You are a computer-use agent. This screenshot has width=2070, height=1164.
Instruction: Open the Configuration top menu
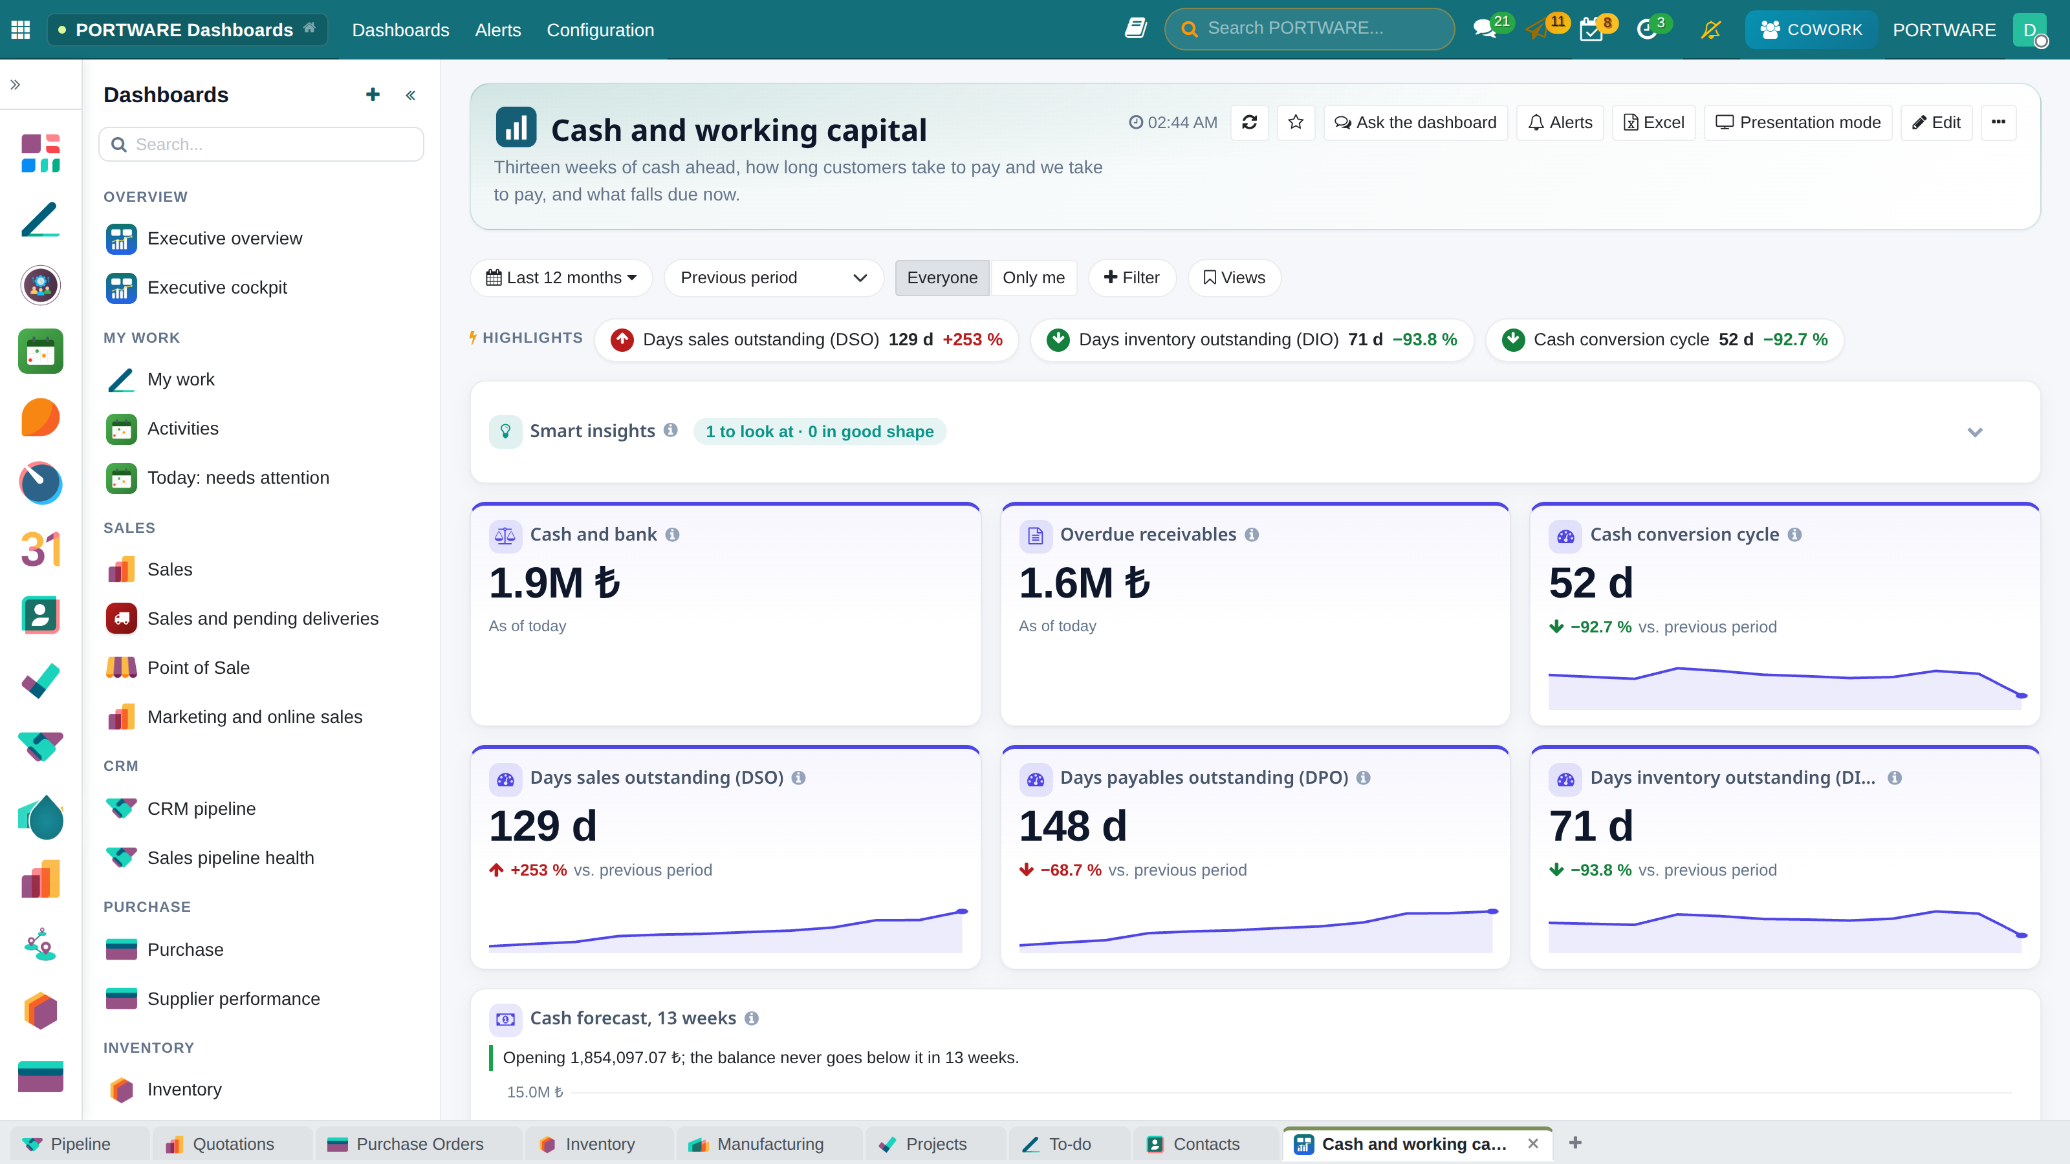(600, 30)
